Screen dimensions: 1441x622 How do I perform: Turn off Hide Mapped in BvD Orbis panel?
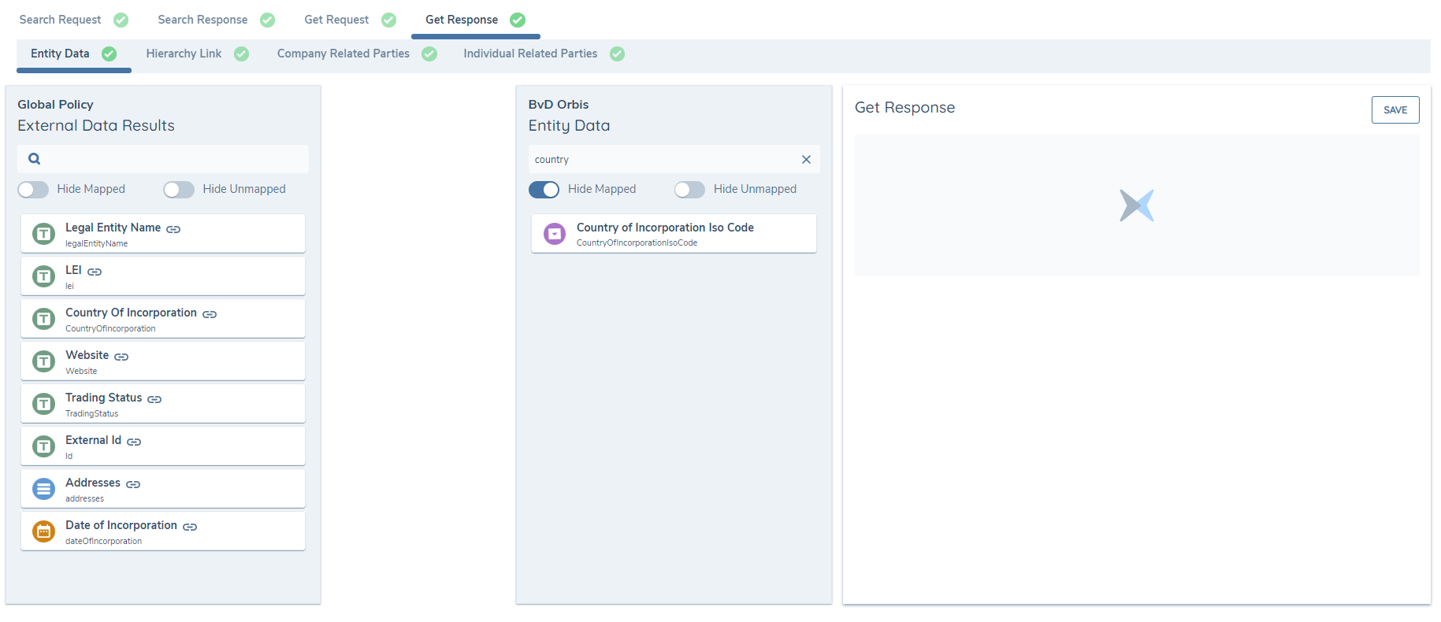544,190
